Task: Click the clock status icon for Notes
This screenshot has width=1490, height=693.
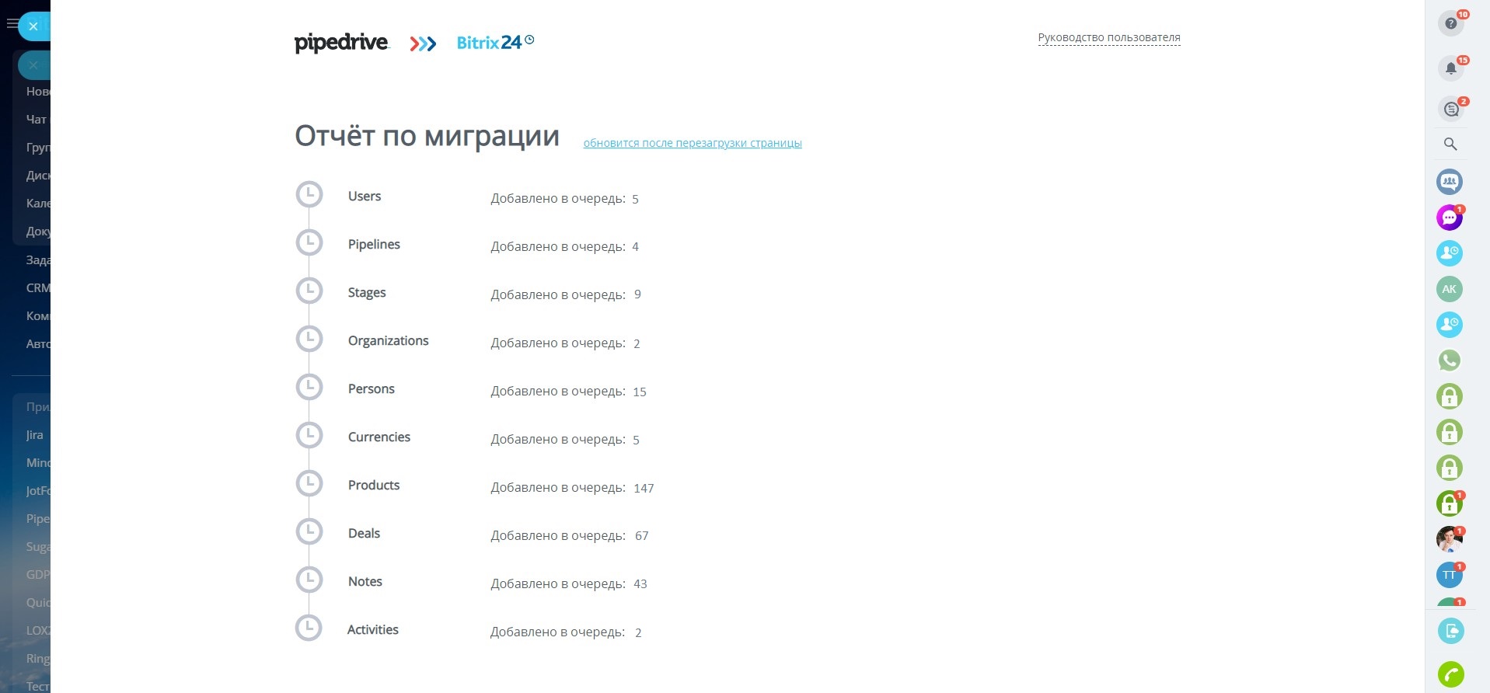Action: [x=309, y=580]
